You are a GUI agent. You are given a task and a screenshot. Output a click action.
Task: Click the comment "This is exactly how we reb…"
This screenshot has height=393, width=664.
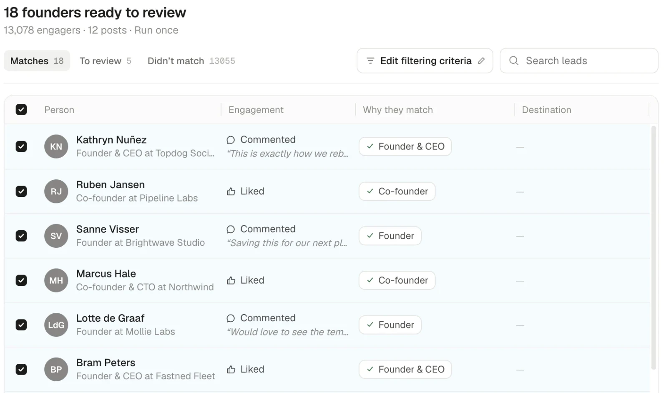coord(288,154)
